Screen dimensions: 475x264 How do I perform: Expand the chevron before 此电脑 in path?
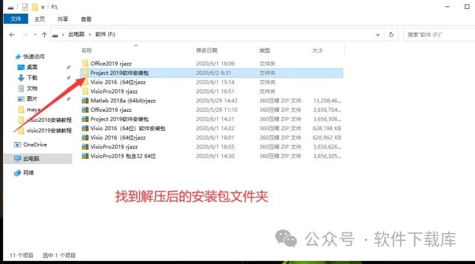63,34
